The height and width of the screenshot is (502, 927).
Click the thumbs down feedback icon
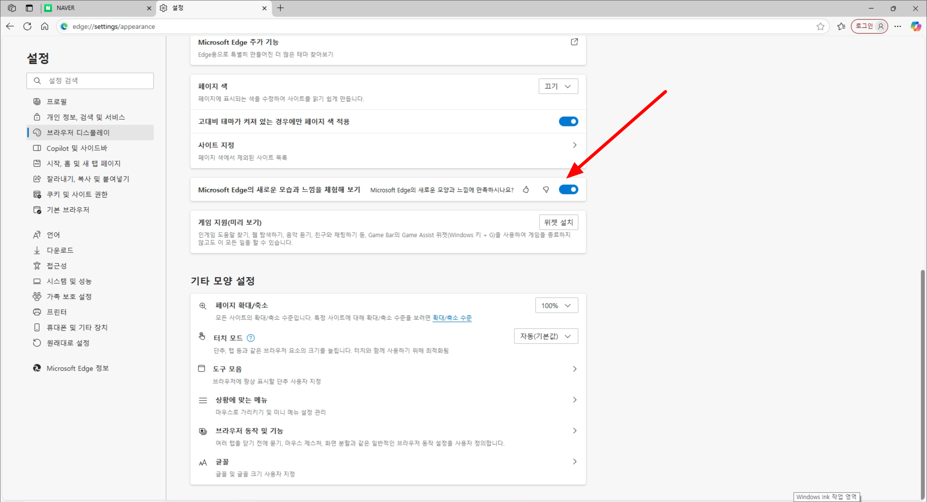click(x=546, y=190)
